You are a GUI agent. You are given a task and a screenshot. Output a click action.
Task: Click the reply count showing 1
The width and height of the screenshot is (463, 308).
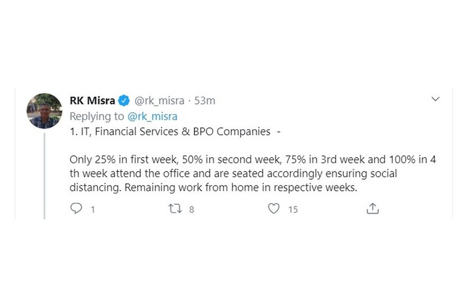92,210
